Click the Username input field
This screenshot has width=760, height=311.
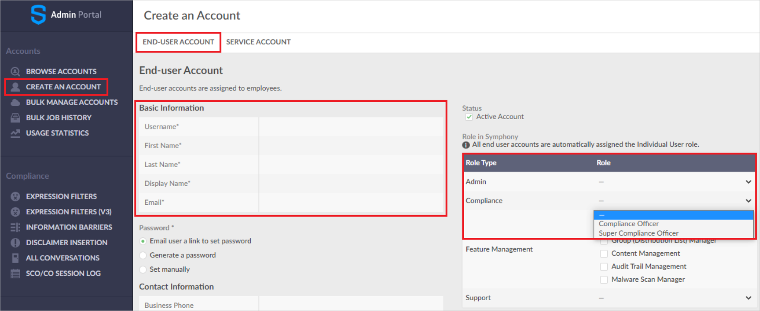[x=351, y=127]
